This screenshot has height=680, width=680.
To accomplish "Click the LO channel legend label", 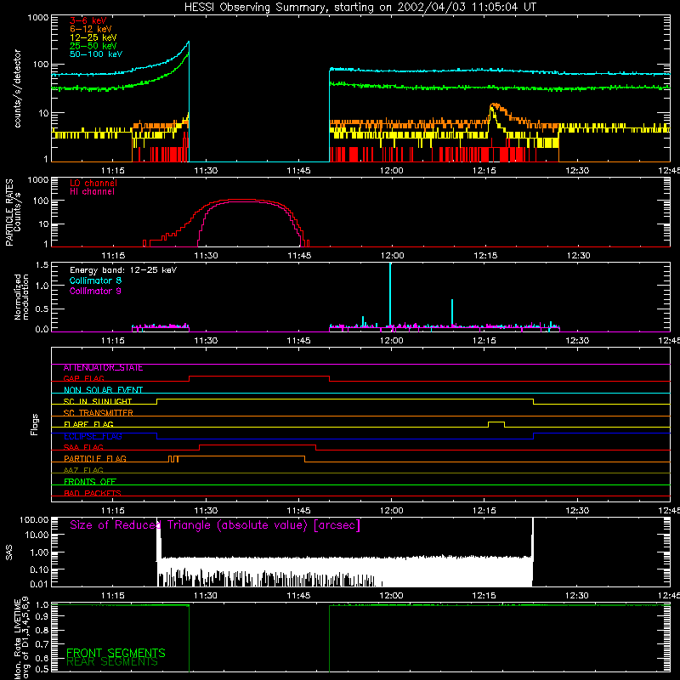I will point(93,183).
